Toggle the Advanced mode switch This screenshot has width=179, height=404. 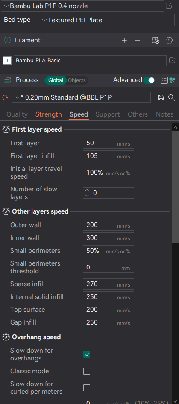click(149, 80)
